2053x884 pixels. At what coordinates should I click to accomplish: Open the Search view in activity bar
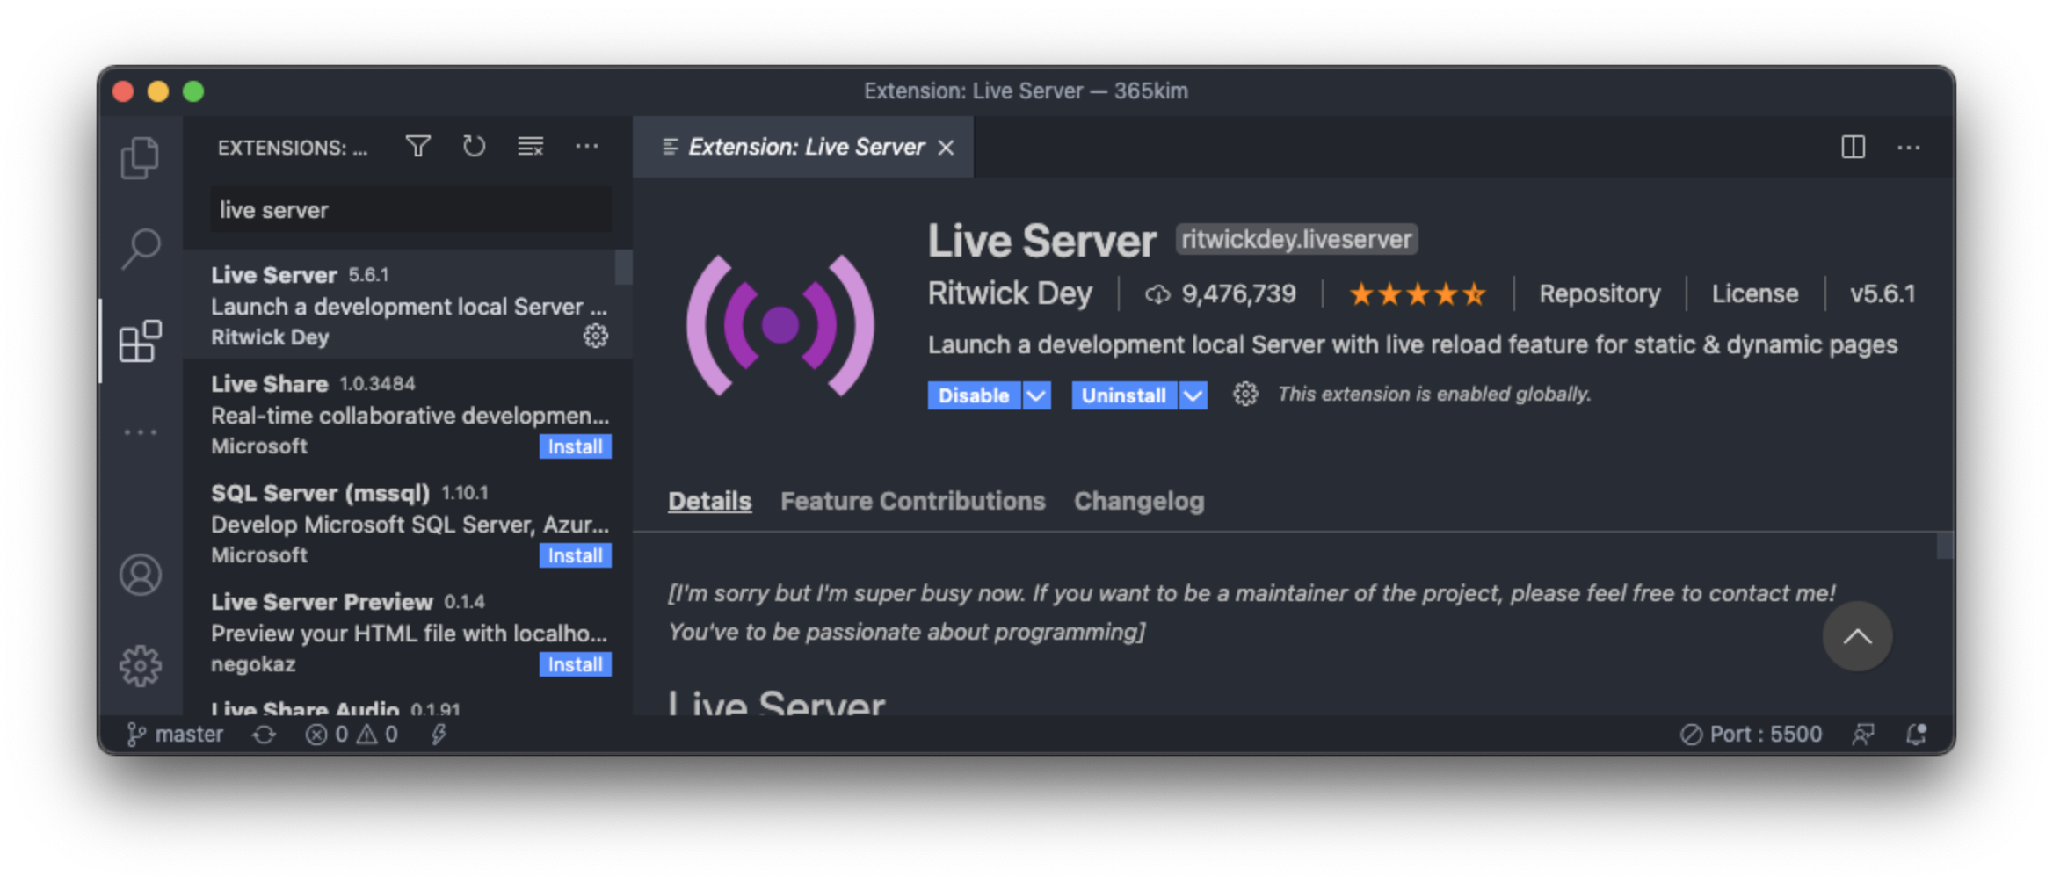(x=141, y=249)
